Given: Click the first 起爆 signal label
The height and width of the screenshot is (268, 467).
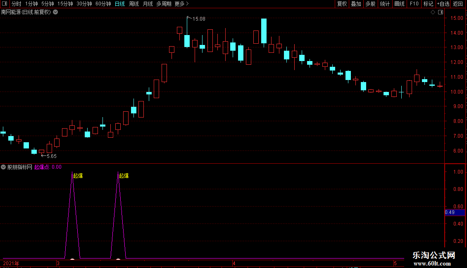Looking at the screenshot, I should click(x=78, y=176).
